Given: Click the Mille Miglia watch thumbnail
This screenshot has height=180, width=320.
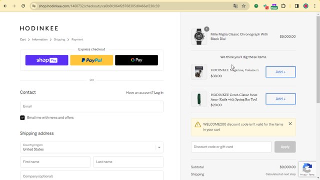Looking at the screenshot, I should pos(199,37).
